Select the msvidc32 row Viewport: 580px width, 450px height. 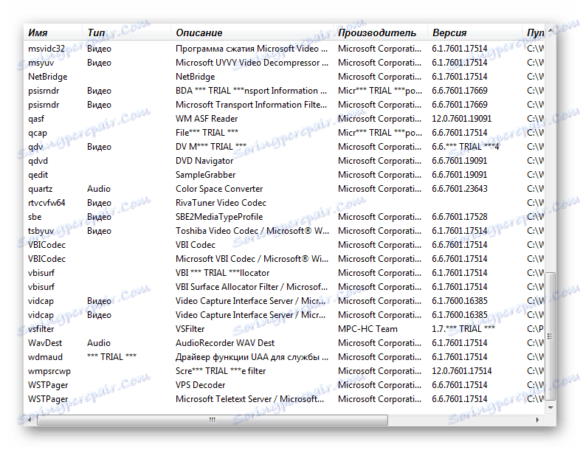(x=284, y=49)
